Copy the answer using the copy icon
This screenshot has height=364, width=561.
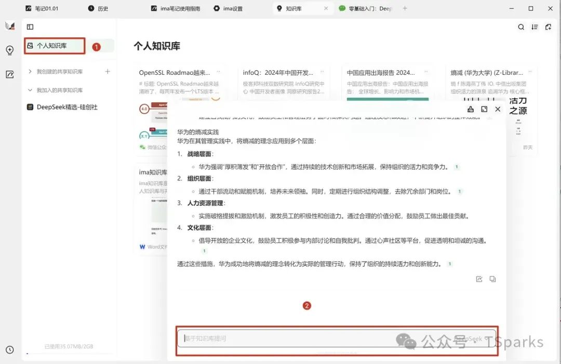(492, 279)
